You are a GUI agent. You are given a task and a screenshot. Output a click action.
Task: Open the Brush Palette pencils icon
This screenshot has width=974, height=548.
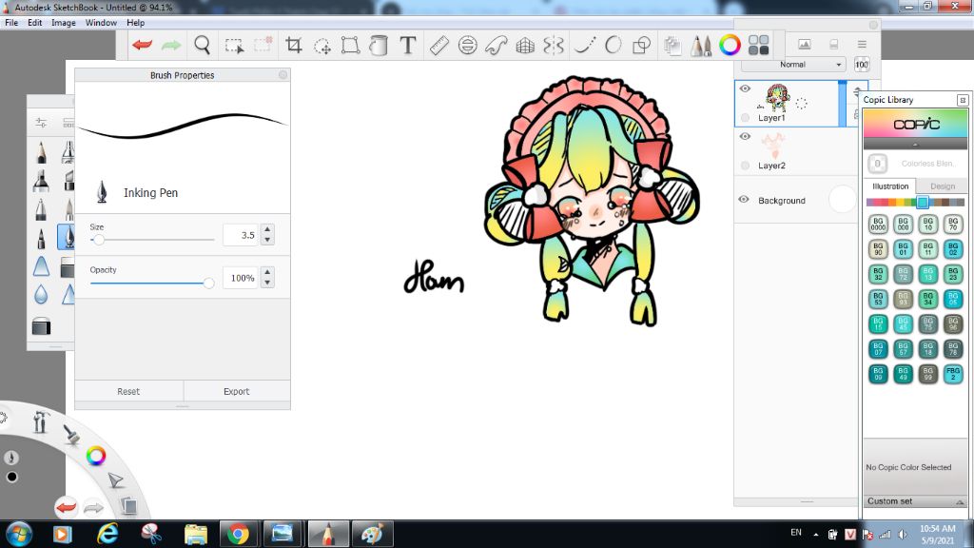click(x=701, y=45)
